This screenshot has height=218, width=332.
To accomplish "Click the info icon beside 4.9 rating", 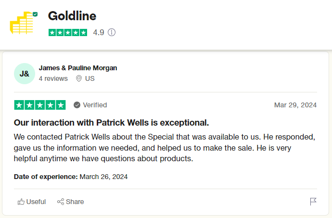I will coord(112,33).
